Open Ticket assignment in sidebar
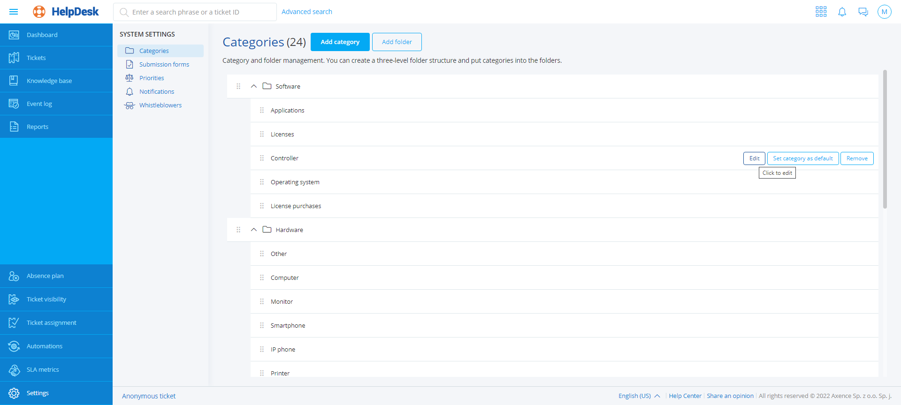901x405 pixels. tap(51, 322)
